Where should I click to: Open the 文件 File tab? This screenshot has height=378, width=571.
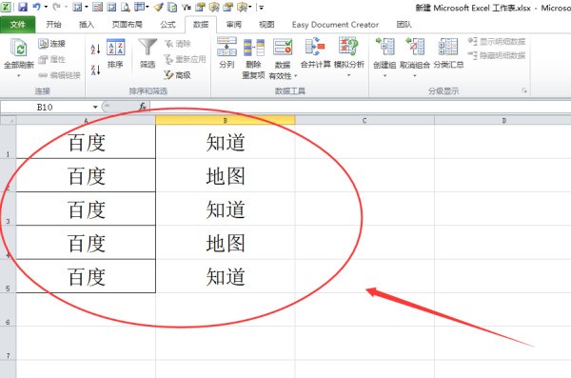click(17, 25)
